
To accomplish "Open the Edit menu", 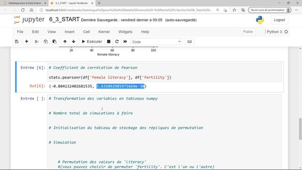I will (x=35, y=32).
